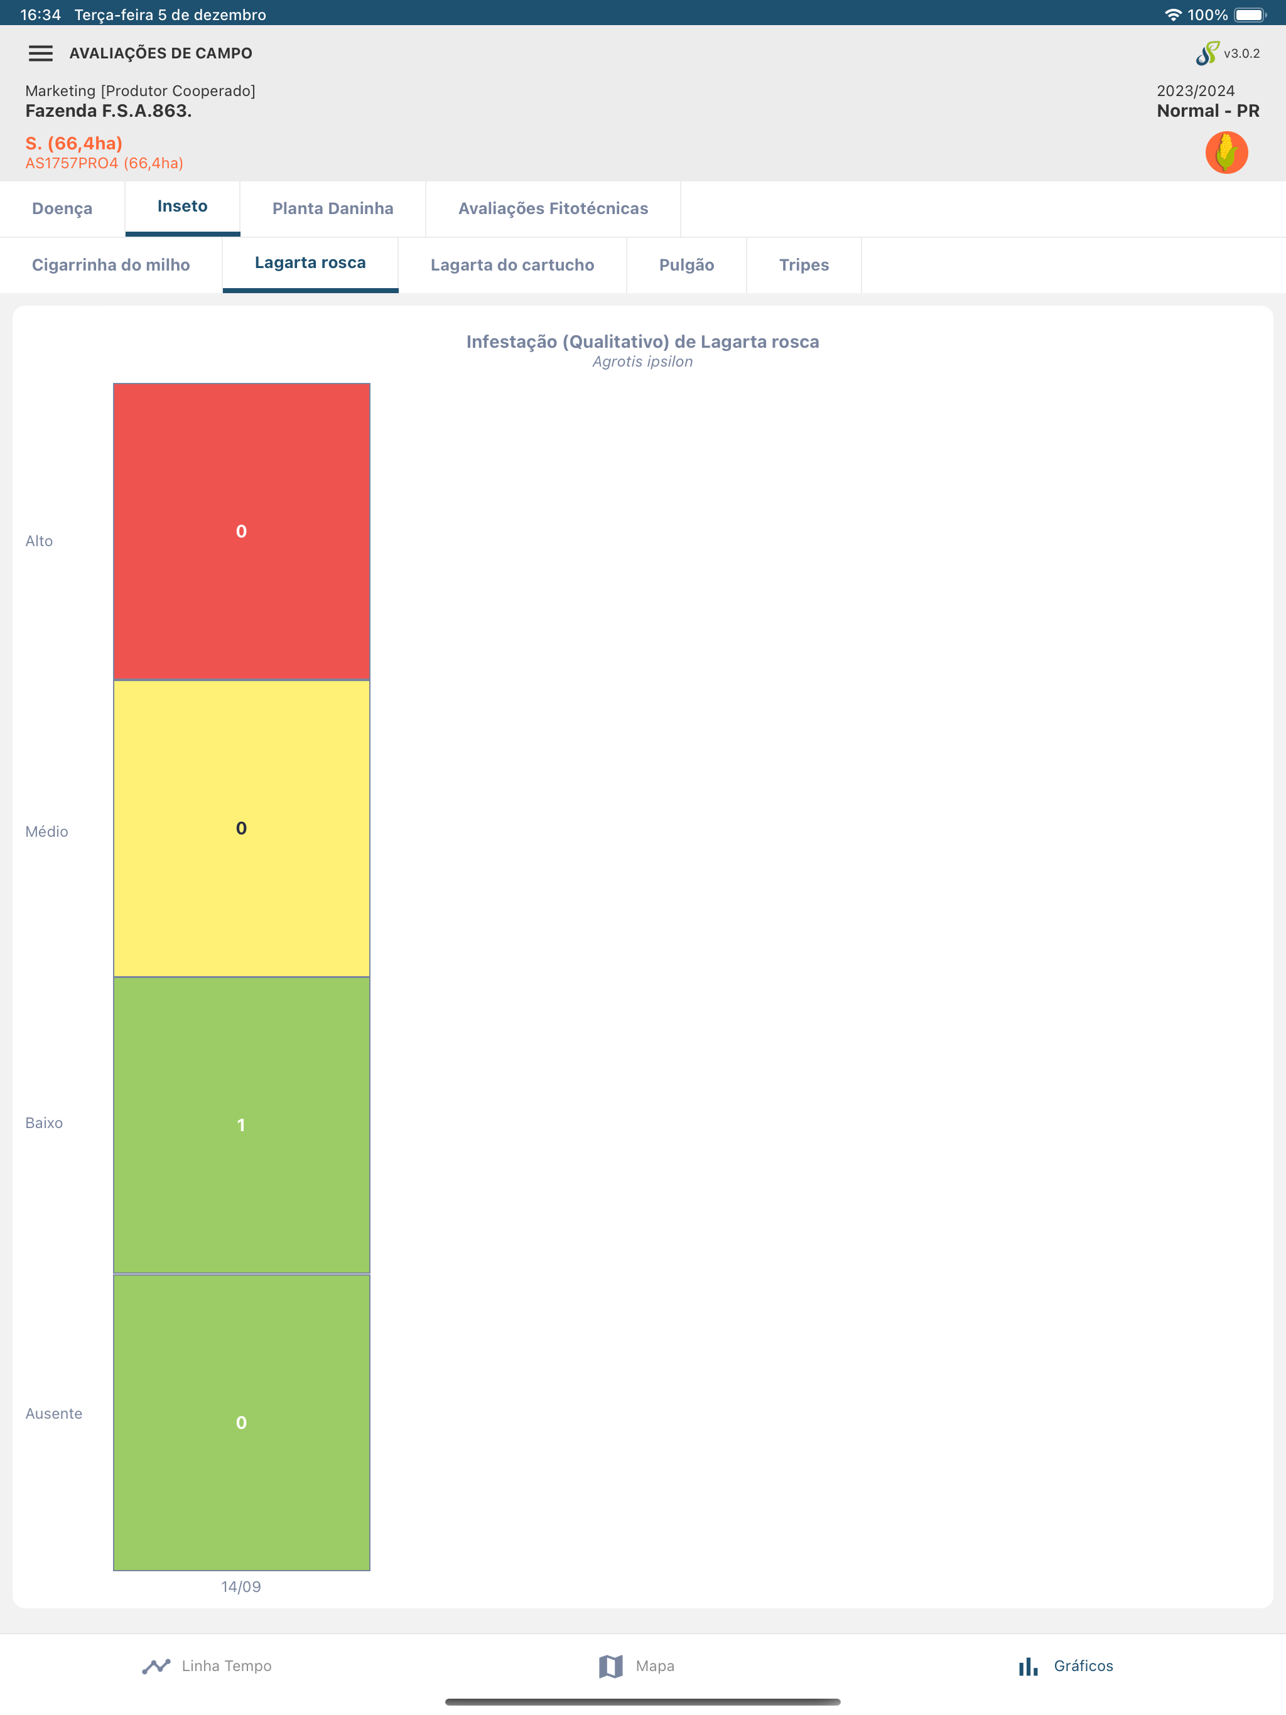Image resolution: width=1286 pixels, height=1715 pixels.
Task: Tap the green Baixo bar segment
Action: coord(241,1125)
